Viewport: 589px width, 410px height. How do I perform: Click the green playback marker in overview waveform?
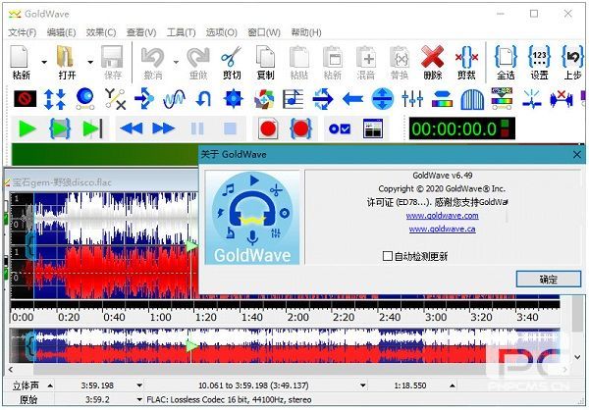pos(191,345)
